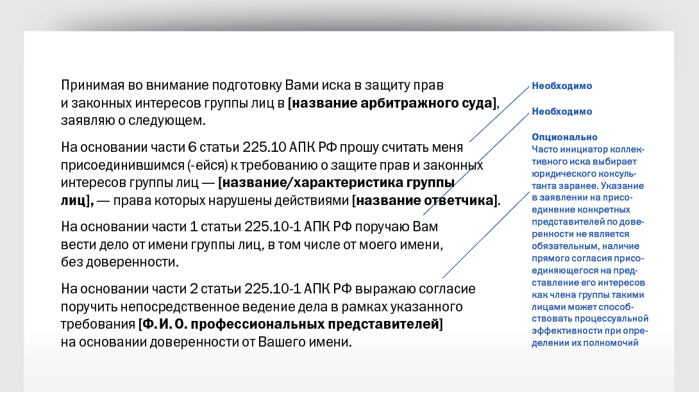Click the placeholder «название арбитражного суда»
This screenshot has width=699, height=394.
[392, 103]
